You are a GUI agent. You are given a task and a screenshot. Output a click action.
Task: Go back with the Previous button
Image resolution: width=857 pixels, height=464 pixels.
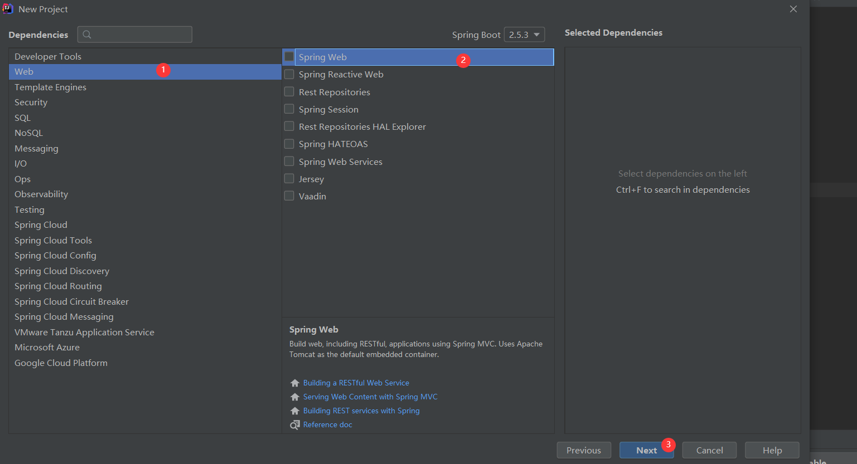pyautogui.click(x=584, y=450)
